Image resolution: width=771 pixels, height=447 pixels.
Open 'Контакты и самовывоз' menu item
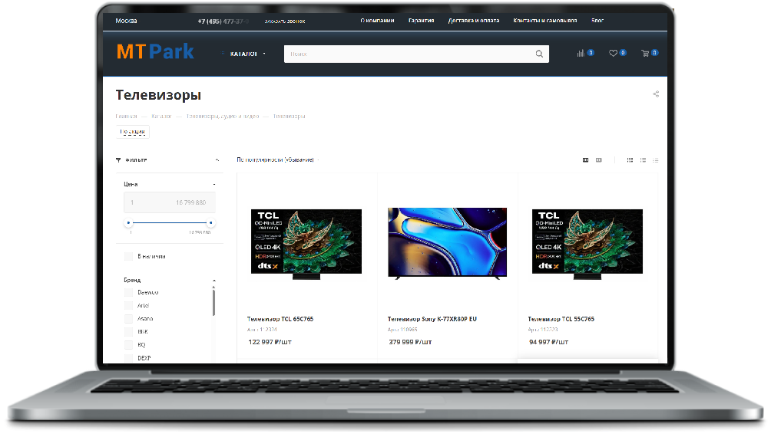pos(544,21)
